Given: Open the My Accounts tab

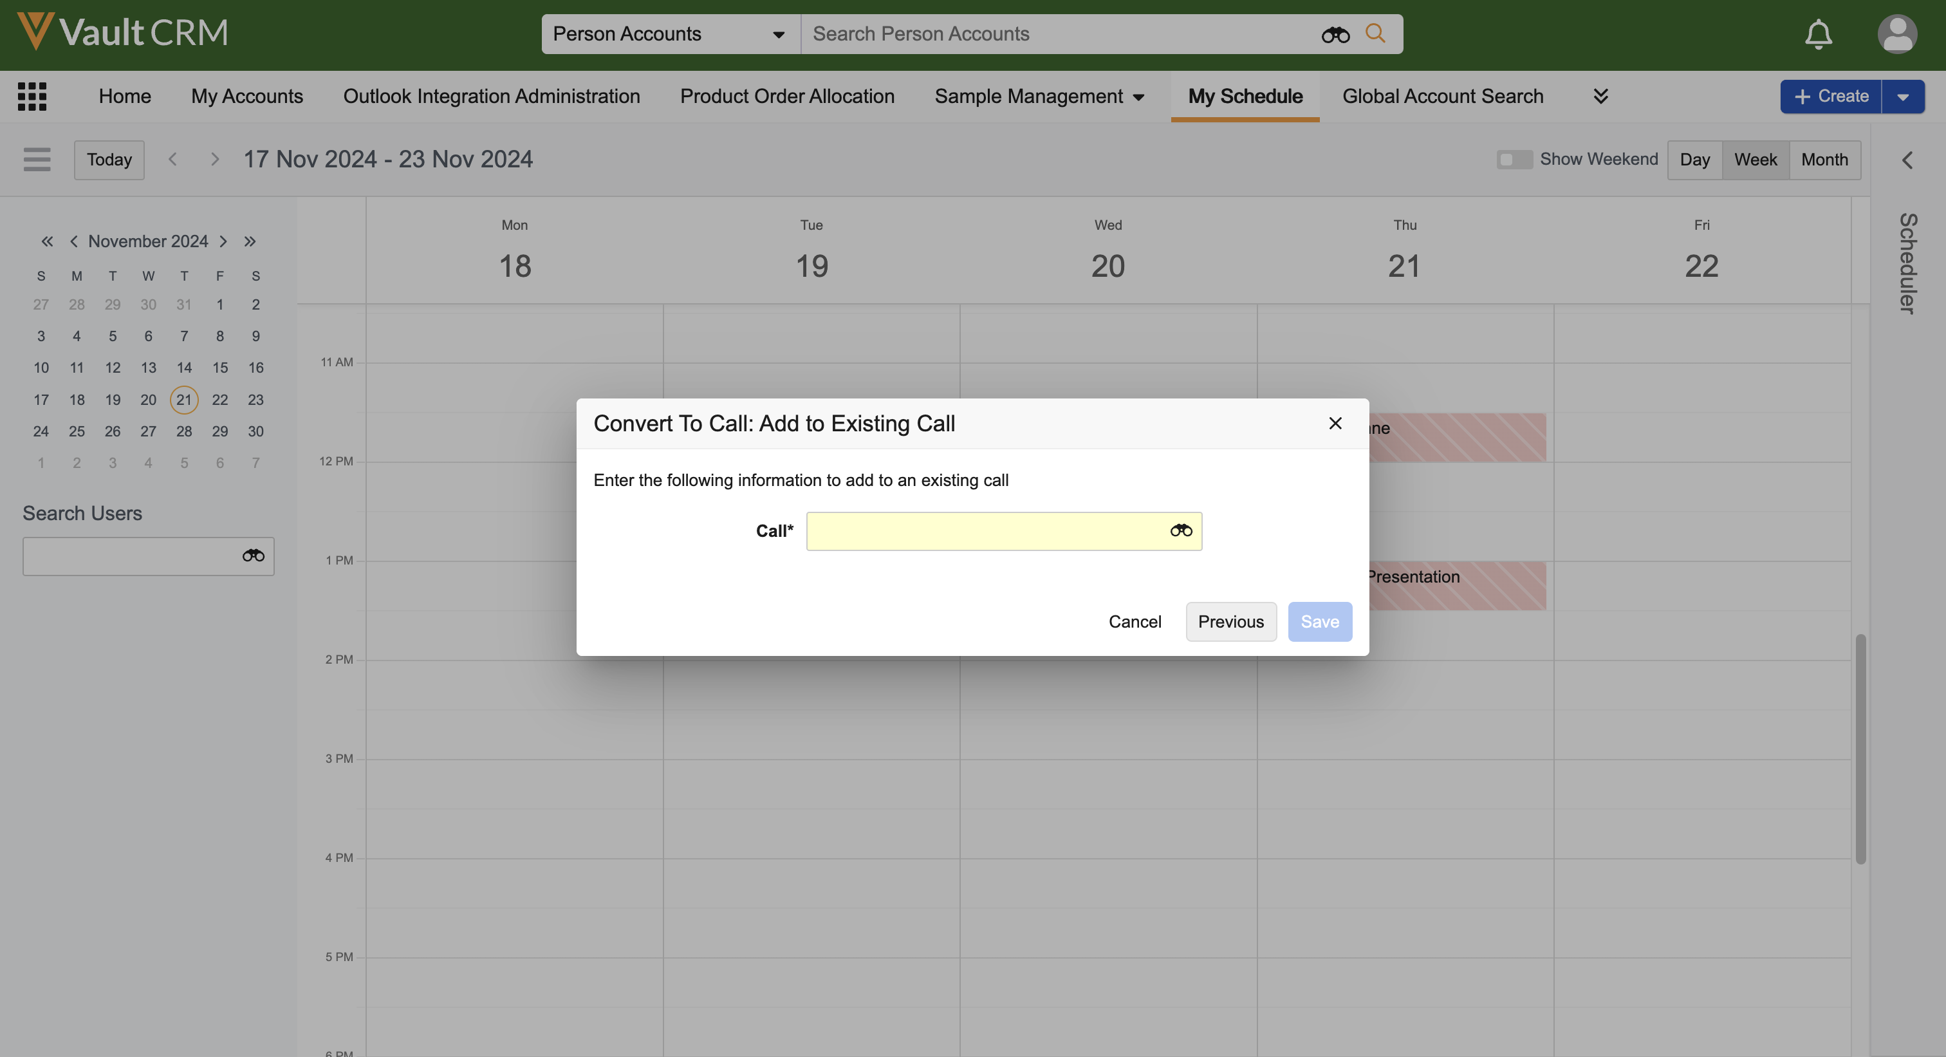Looking at the screenshot, I should click(247, 96).
